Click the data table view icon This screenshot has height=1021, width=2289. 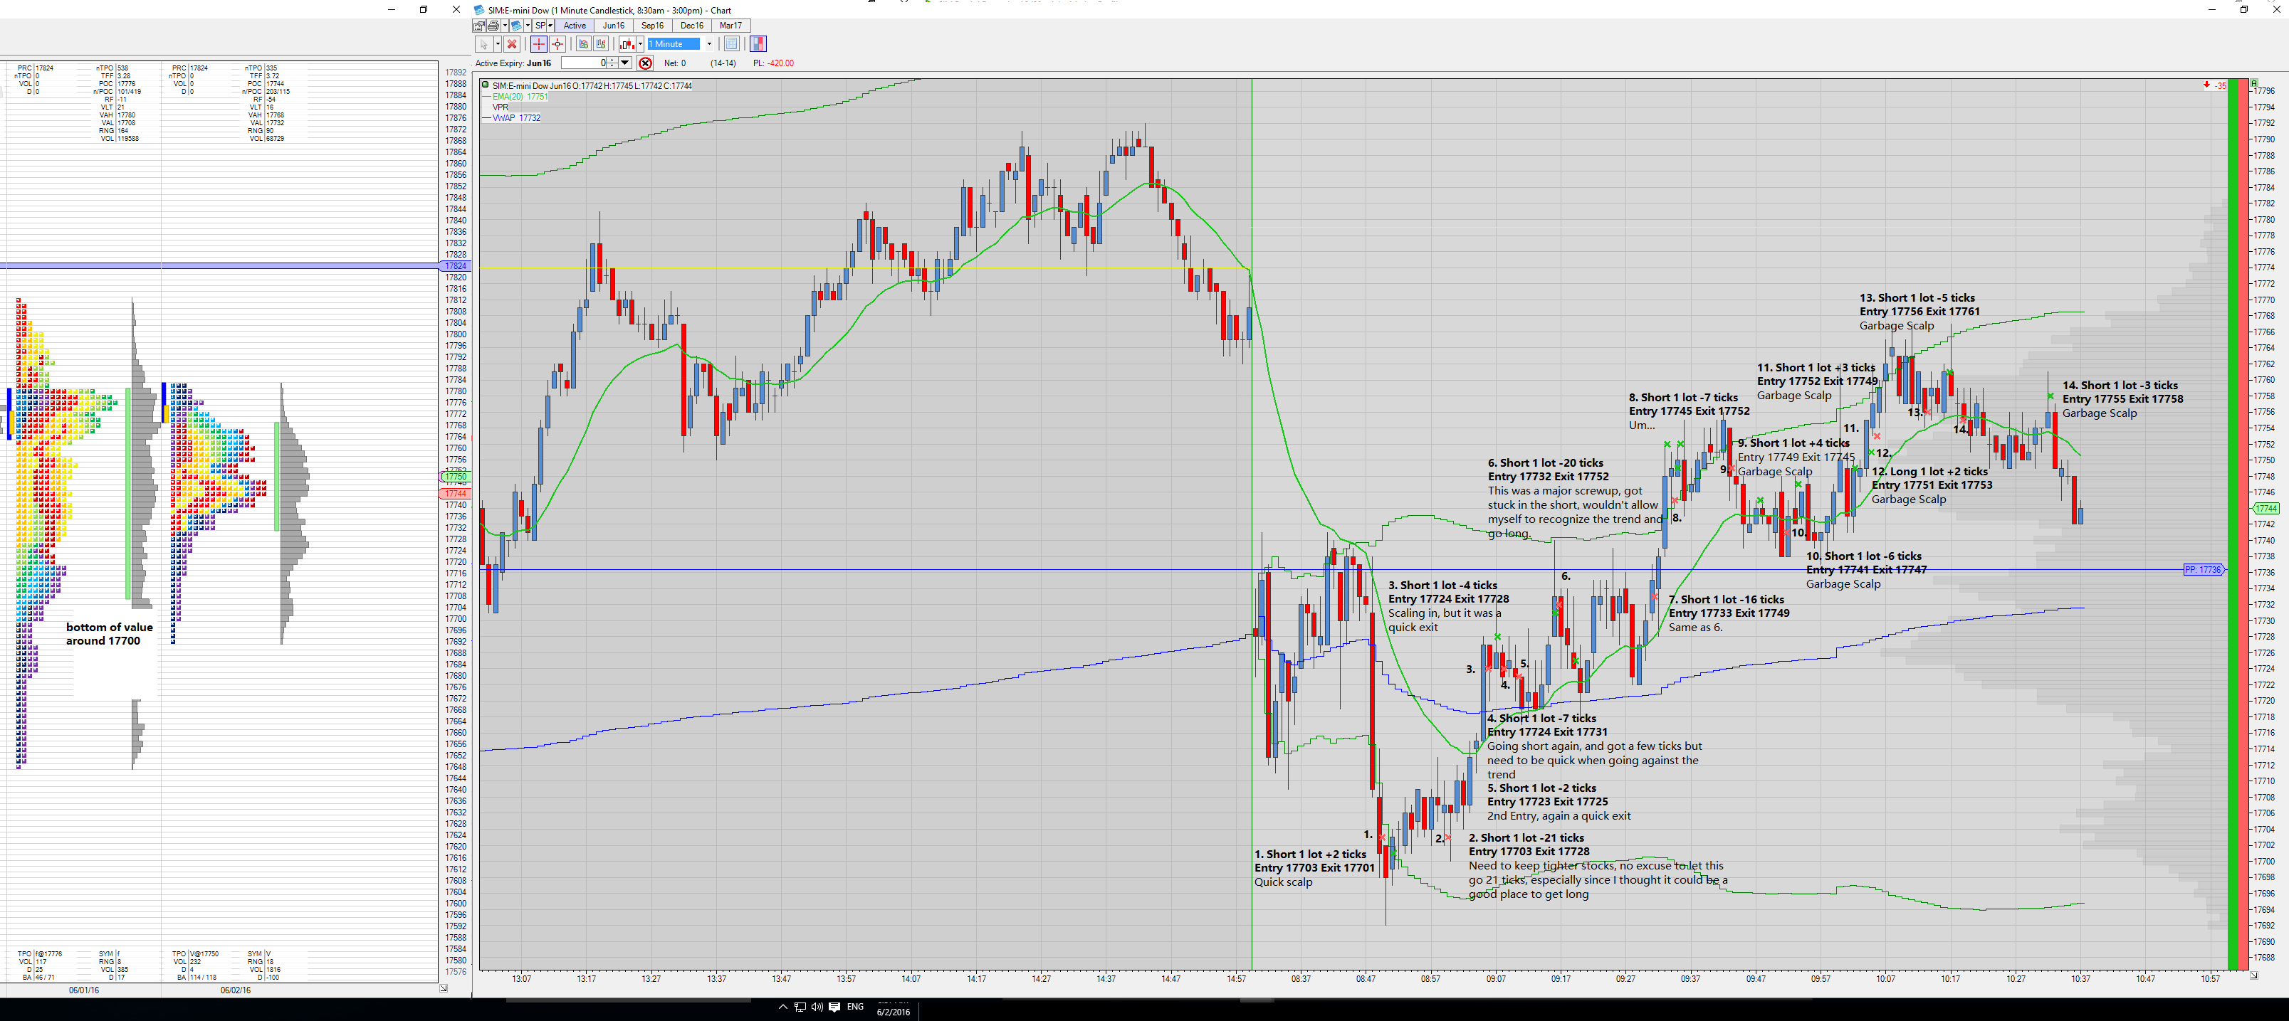tap(731, 44)
